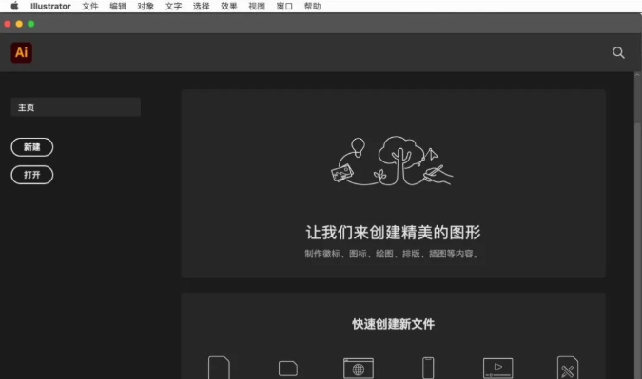
Task: Open the Illustrator application menu
Action: click(x=50, y=6)
